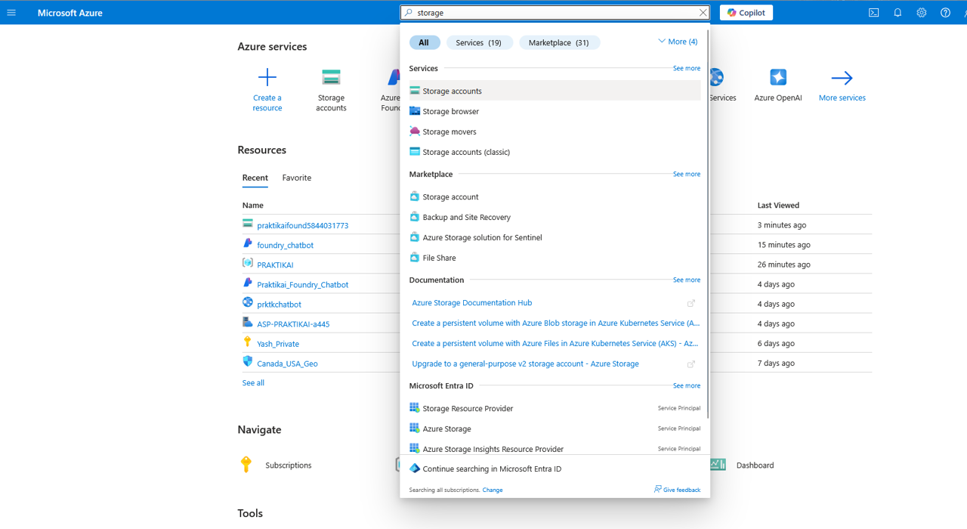Open the notifications bell

(897, 12)
